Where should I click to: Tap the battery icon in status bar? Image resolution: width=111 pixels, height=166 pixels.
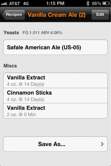click(x=106, y=4)
